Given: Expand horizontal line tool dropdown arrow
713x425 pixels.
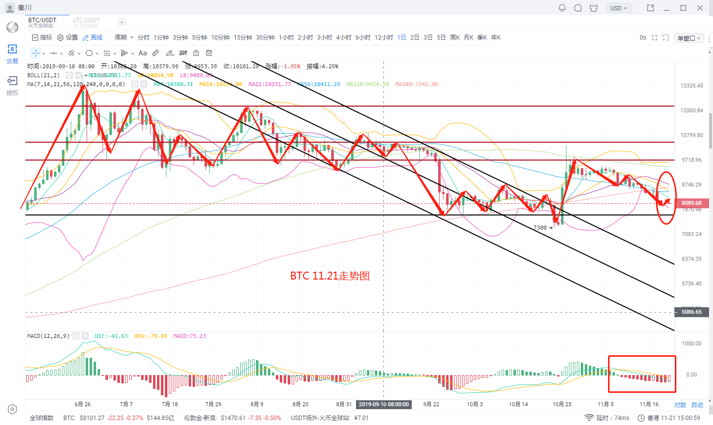Looking at the screenshot, I should (x=61, y=53).
